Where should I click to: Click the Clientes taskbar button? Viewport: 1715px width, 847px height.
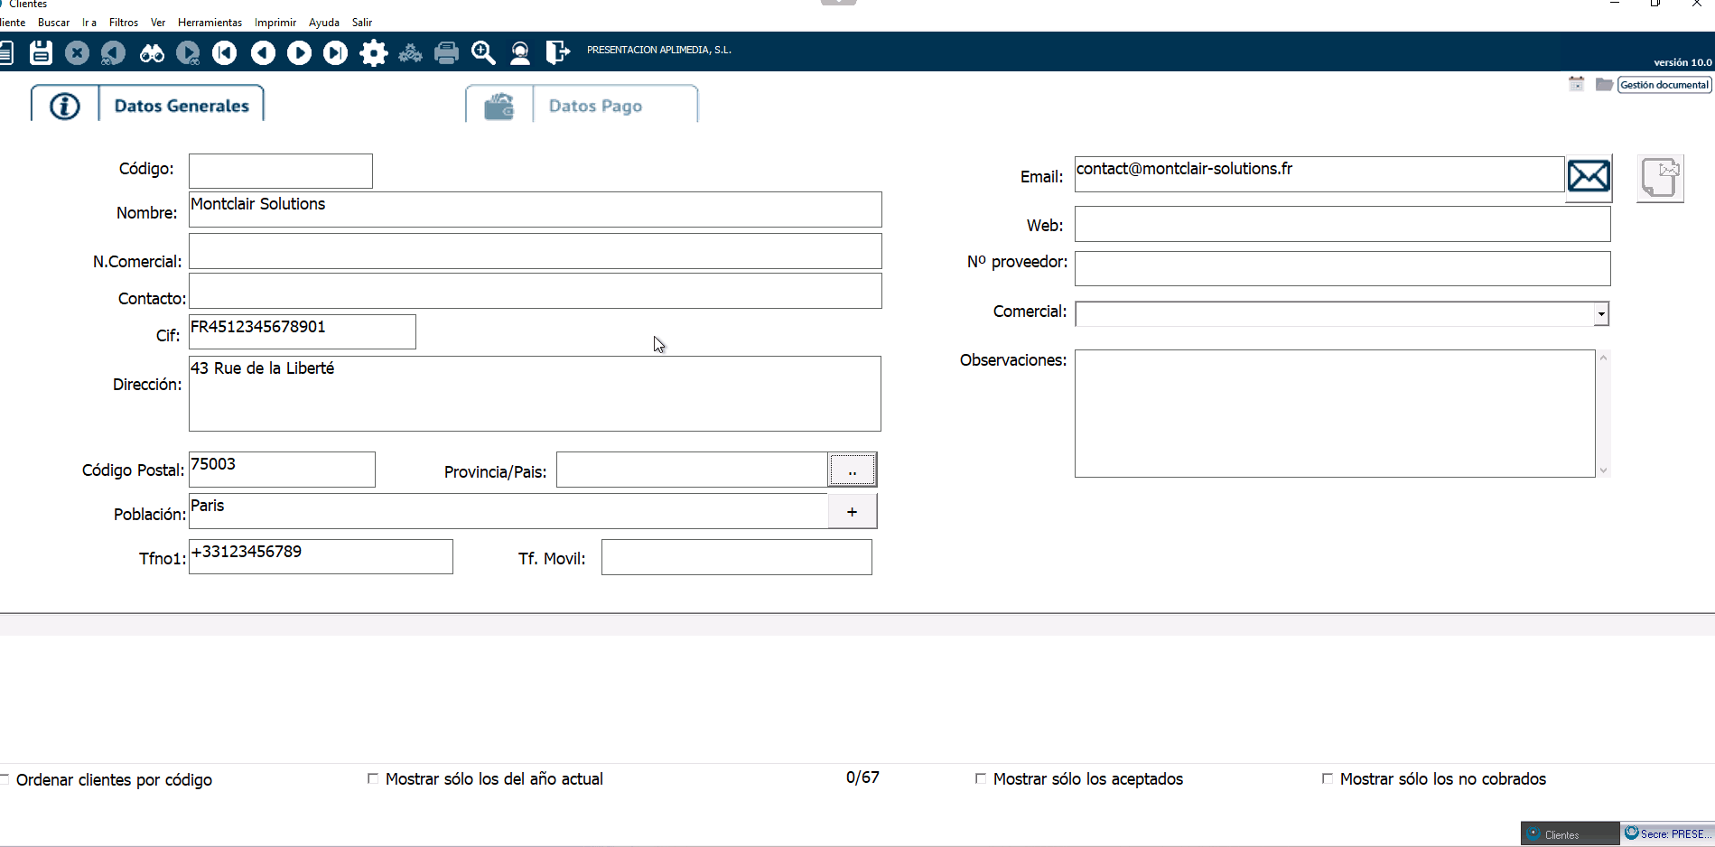(x=1569, y=834)
